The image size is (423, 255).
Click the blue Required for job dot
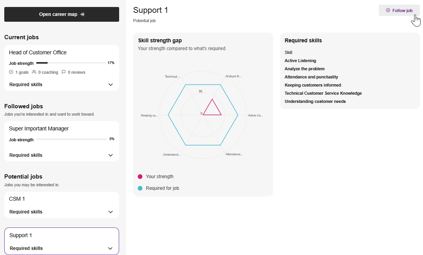pyautogui.click(x=140, y=188)
